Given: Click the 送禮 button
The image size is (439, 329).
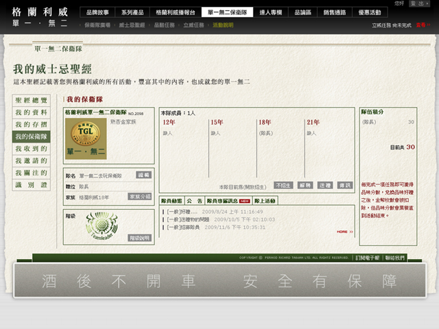Looking at the screenshot, I should pyautogui.click(x=325, y=185).
